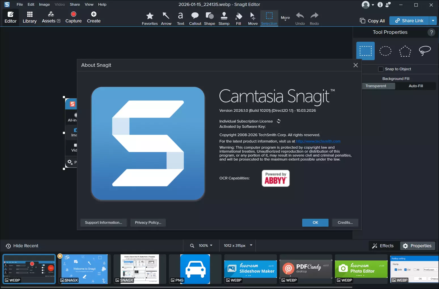
Task: Choose the rectangular selection shape
Action: click(x=365, y=51)
